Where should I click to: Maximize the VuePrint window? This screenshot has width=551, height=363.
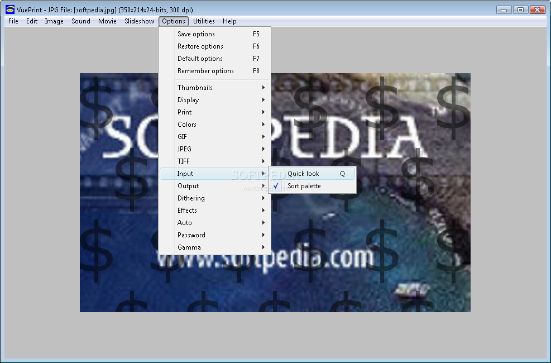point(520,10)
